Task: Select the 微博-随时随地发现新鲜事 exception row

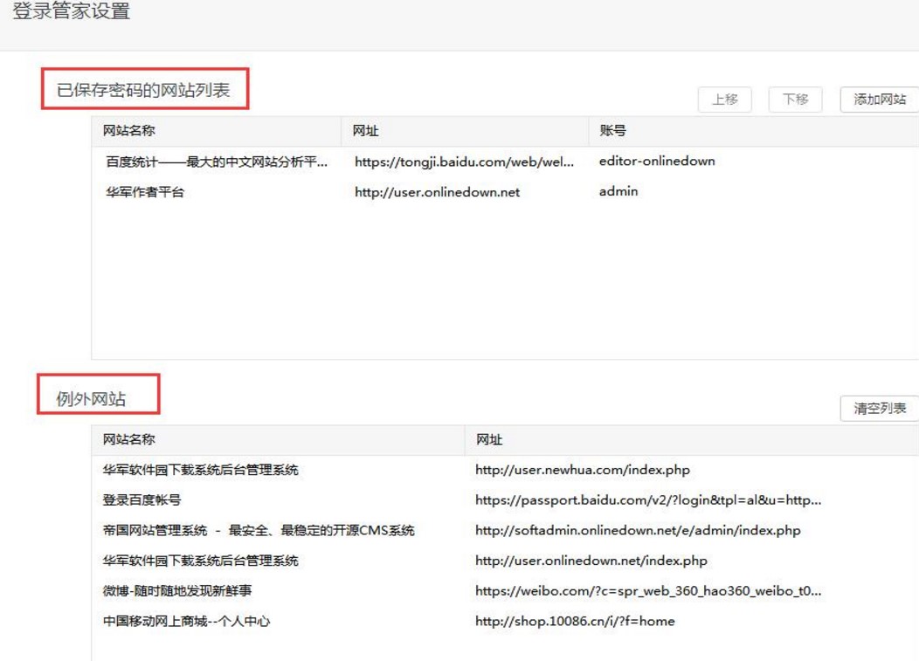Action: (505, 590)
